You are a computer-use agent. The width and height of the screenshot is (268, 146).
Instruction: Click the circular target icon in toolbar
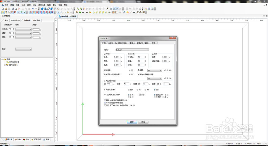click(140, 12)
